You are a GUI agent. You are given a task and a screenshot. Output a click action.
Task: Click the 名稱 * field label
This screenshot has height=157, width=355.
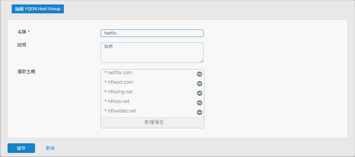[24, 32]
